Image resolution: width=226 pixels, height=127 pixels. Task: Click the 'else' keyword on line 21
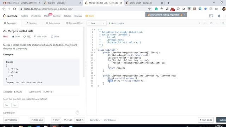pos(110,81)
